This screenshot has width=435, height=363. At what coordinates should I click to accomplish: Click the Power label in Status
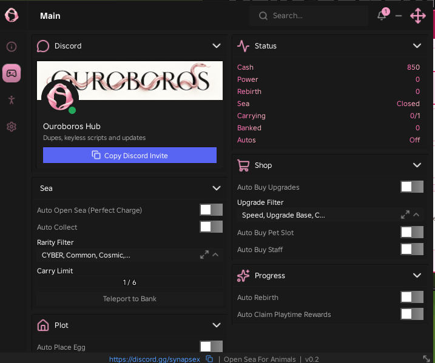click(x=248, y=79)
